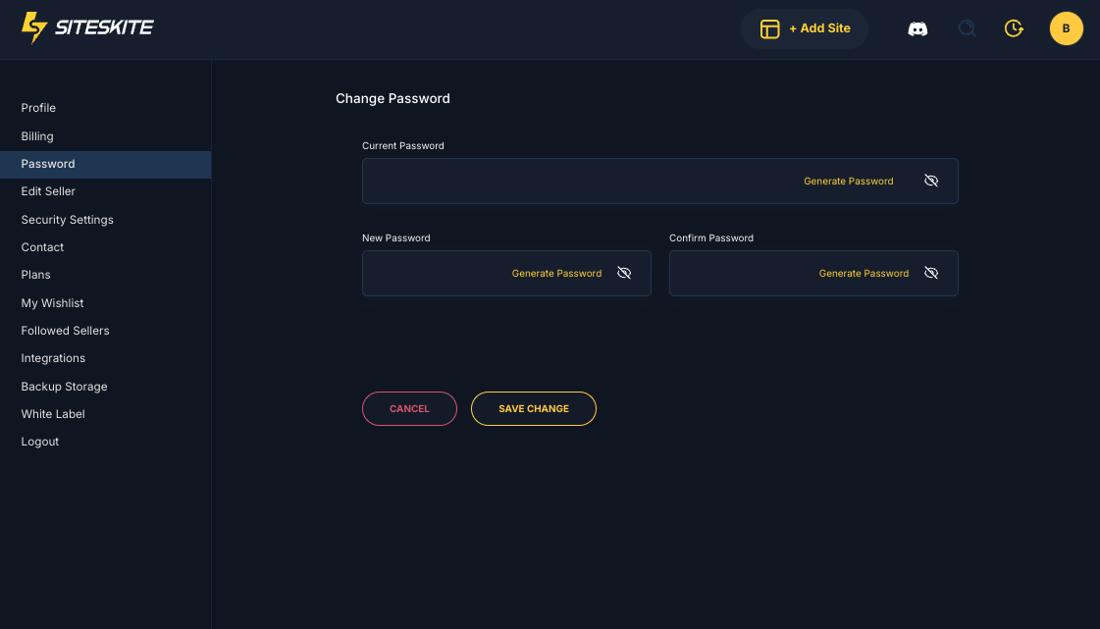The width and height of the screenshot is (1100, 629).
Task: Open Backup Storage section
Action: [x=64, y=387]
